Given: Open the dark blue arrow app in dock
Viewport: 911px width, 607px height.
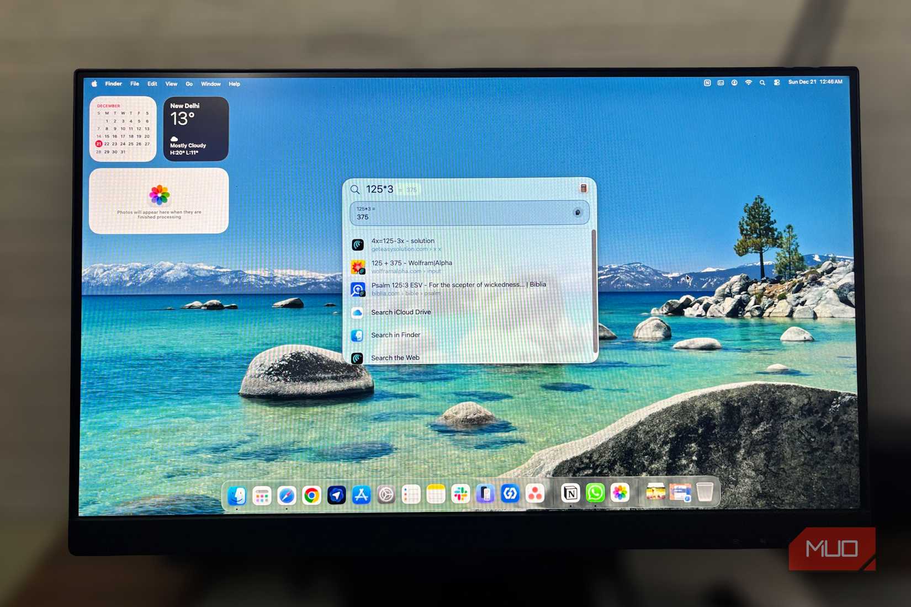Looking at the screenshot, I should click(336, 496).
